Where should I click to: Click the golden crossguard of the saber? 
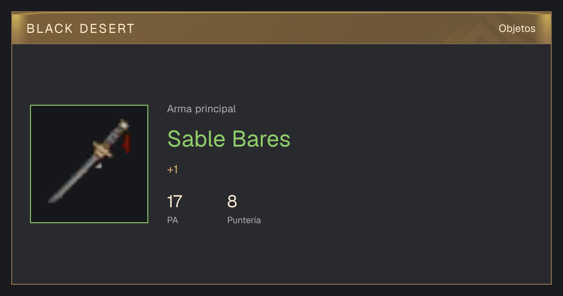coord(103,149)
